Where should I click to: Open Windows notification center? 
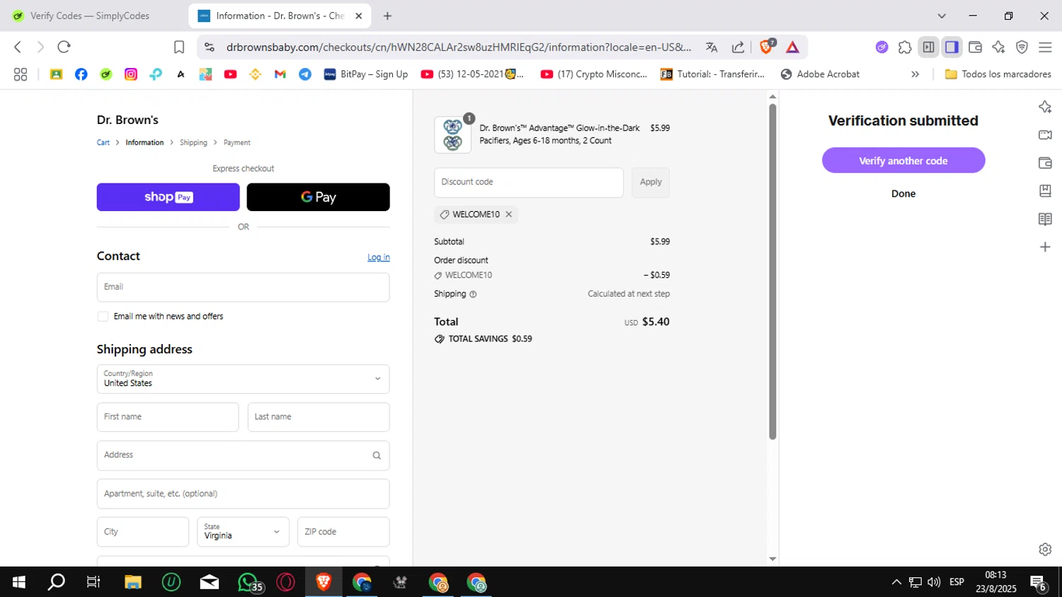(1039, 583)
